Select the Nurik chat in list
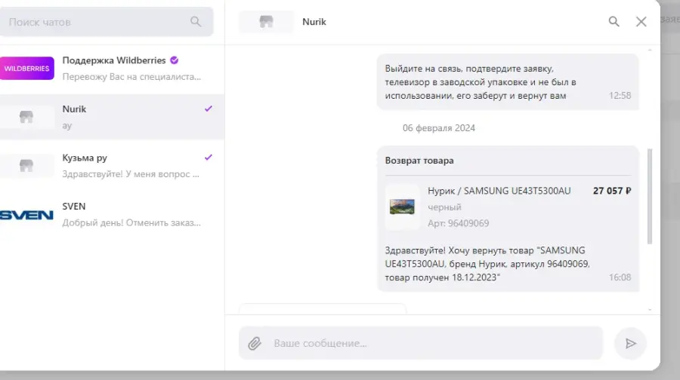Screen dimensions: 680x380 pos(113,117)
